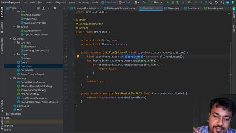Expand all in project tree

(44, 8)
